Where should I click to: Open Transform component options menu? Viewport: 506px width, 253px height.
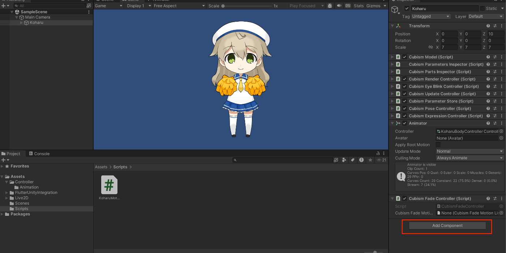click(x=502, y=26)
